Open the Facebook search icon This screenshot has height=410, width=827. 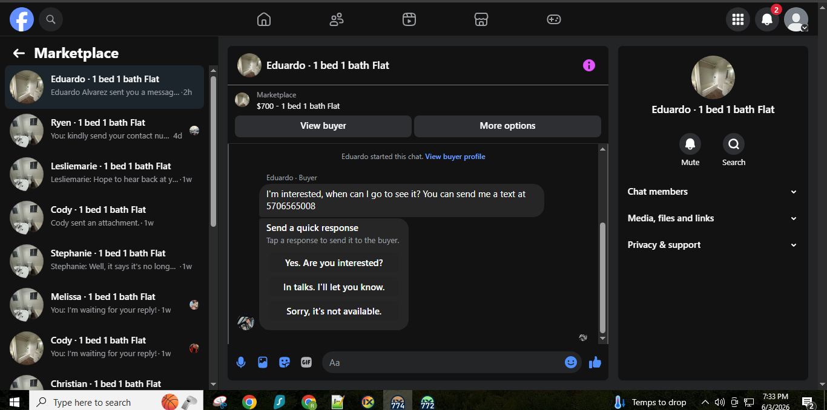pos(51,19)
